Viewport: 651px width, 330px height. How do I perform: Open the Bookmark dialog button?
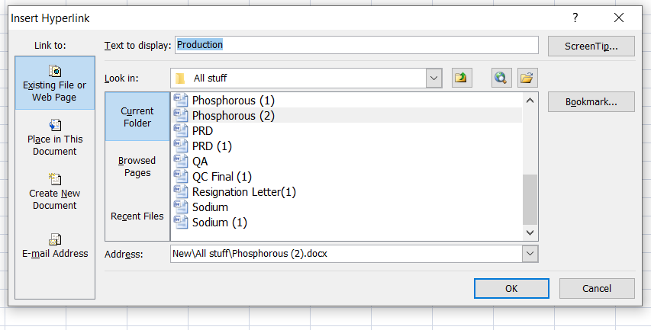tap(591, 102)
